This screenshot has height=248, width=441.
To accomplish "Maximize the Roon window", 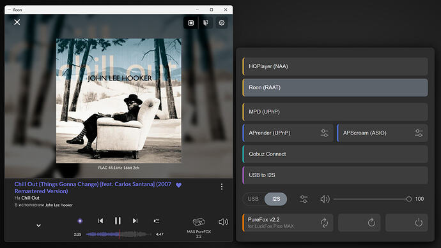I will [211, 10].
